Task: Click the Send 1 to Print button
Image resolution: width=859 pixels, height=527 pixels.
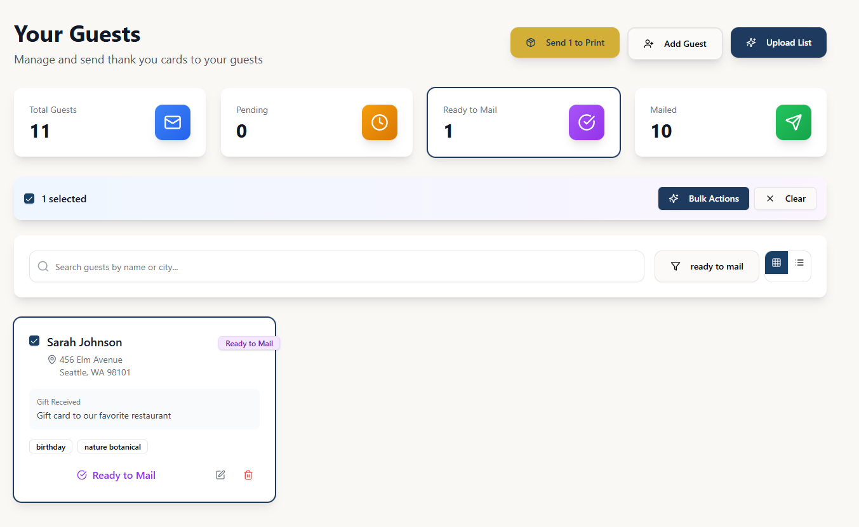Action: point(565,42)
